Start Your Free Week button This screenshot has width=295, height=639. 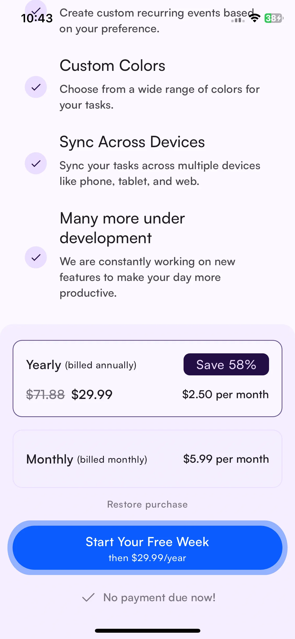(x=147, y=548)
